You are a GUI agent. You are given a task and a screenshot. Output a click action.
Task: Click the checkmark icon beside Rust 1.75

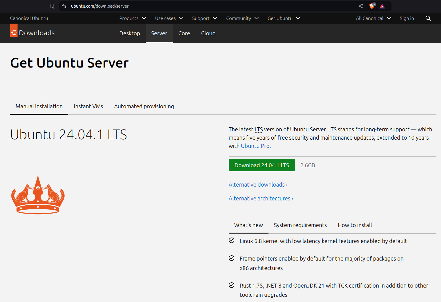232,285
